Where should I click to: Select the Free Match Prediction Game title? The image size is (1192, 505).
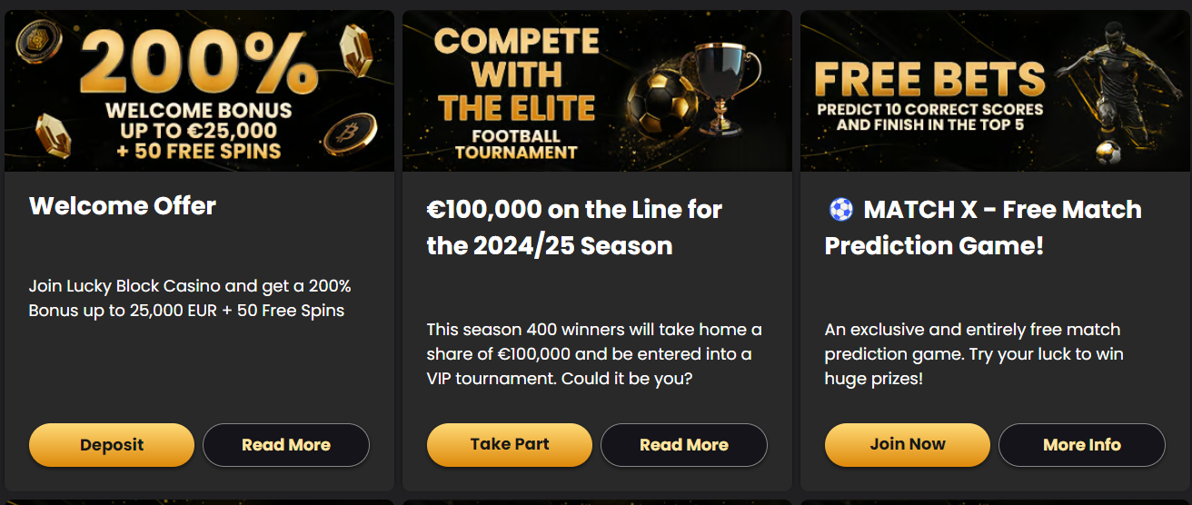[x=981, y=227]
